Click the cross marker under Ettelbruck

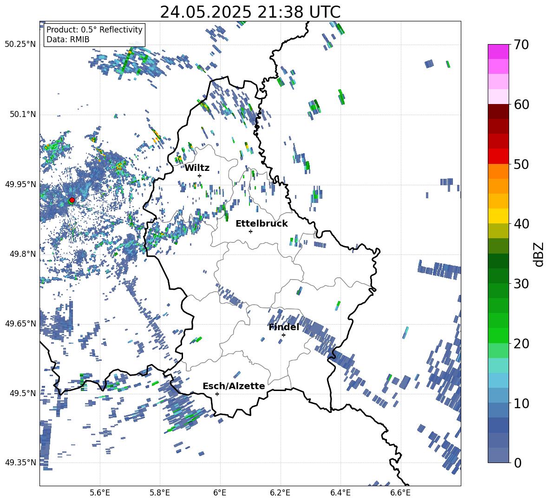tap(250, 231)
